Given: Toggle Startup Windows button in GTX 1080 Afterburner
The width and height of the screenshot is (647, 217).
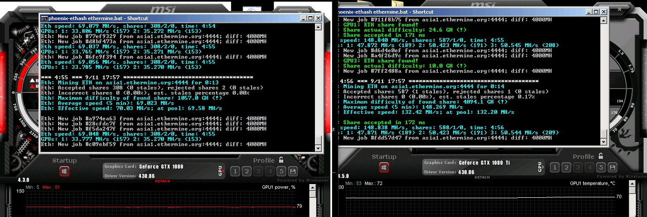Looking at the screenshot, I should click(64, 171).
